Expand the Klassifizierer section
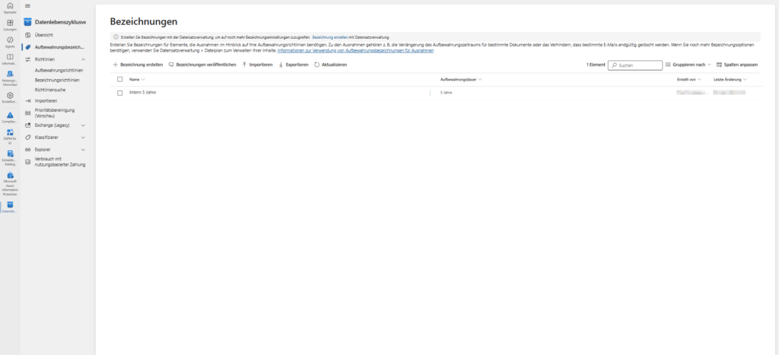Image resolution: width=779 pixels, height=355 pixels. click(x=83, y=138)
